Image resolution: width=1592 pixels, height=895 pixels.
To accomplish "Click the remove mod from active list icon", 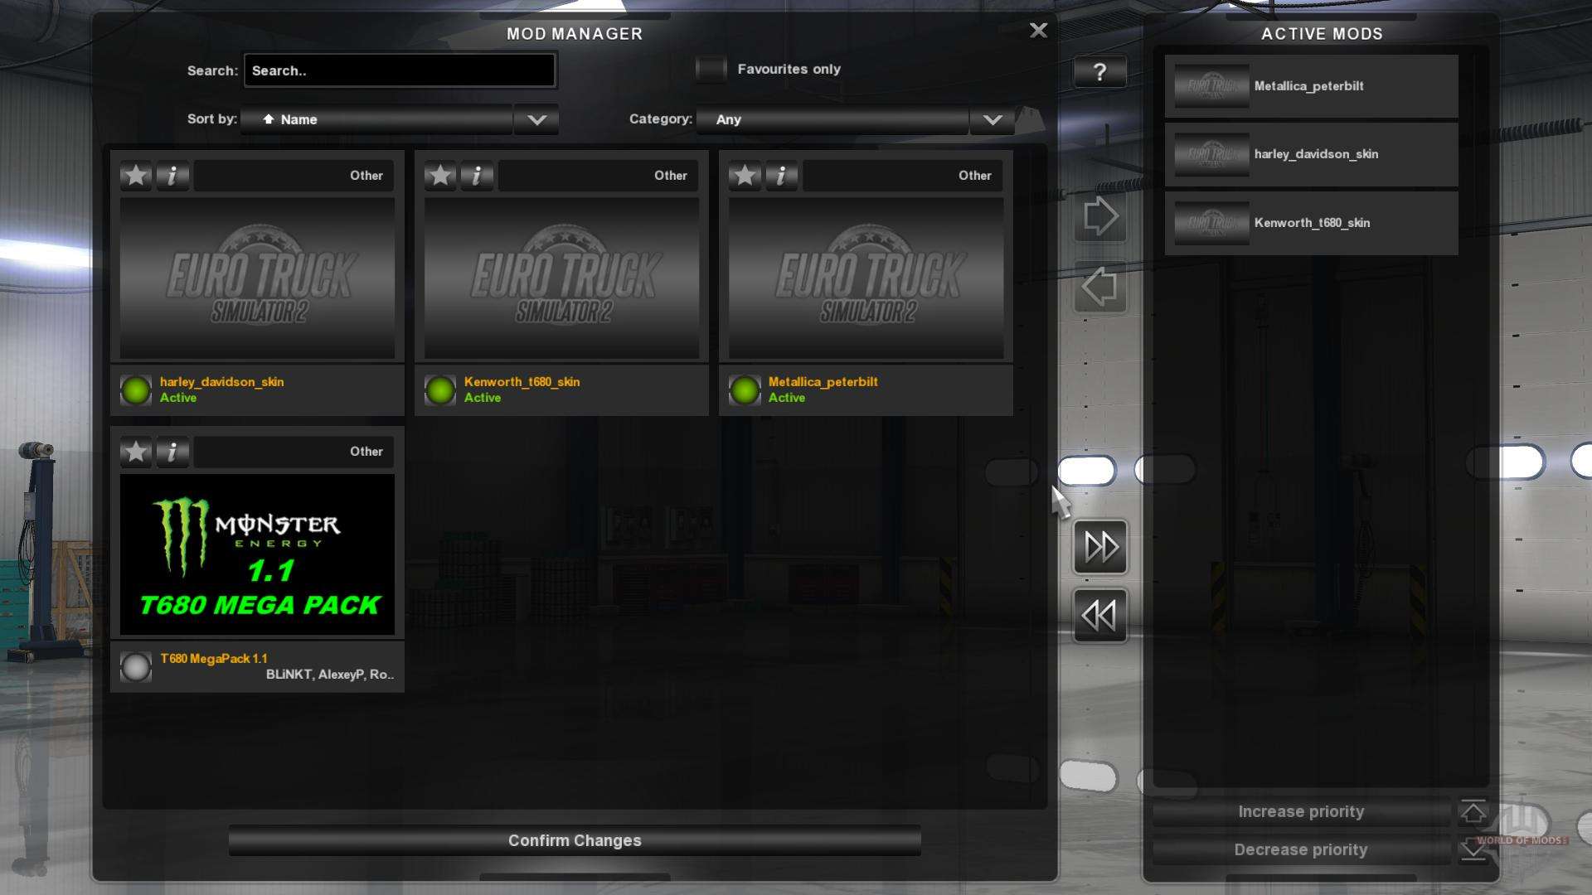I will point(1098,285).
